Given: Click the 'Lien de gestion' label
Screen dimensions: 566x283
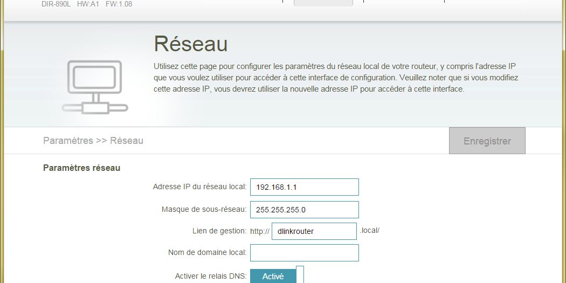Looking at the screenshot, I should coord(219,231).
